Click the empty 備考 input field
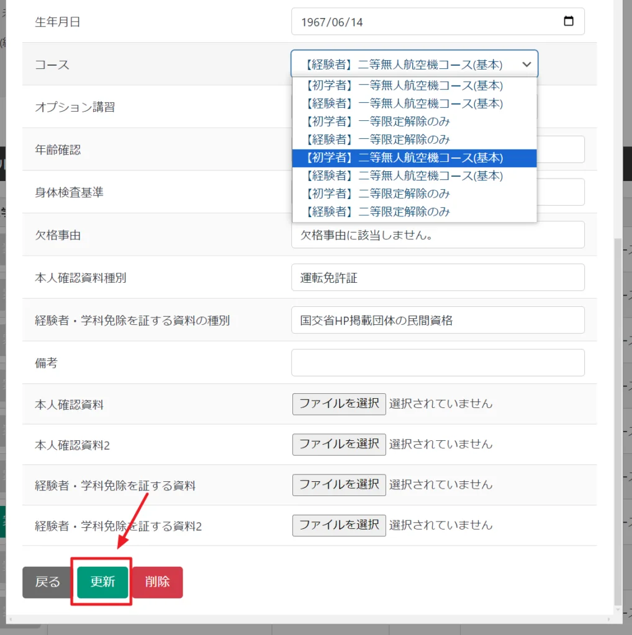 tap(438, 363)
